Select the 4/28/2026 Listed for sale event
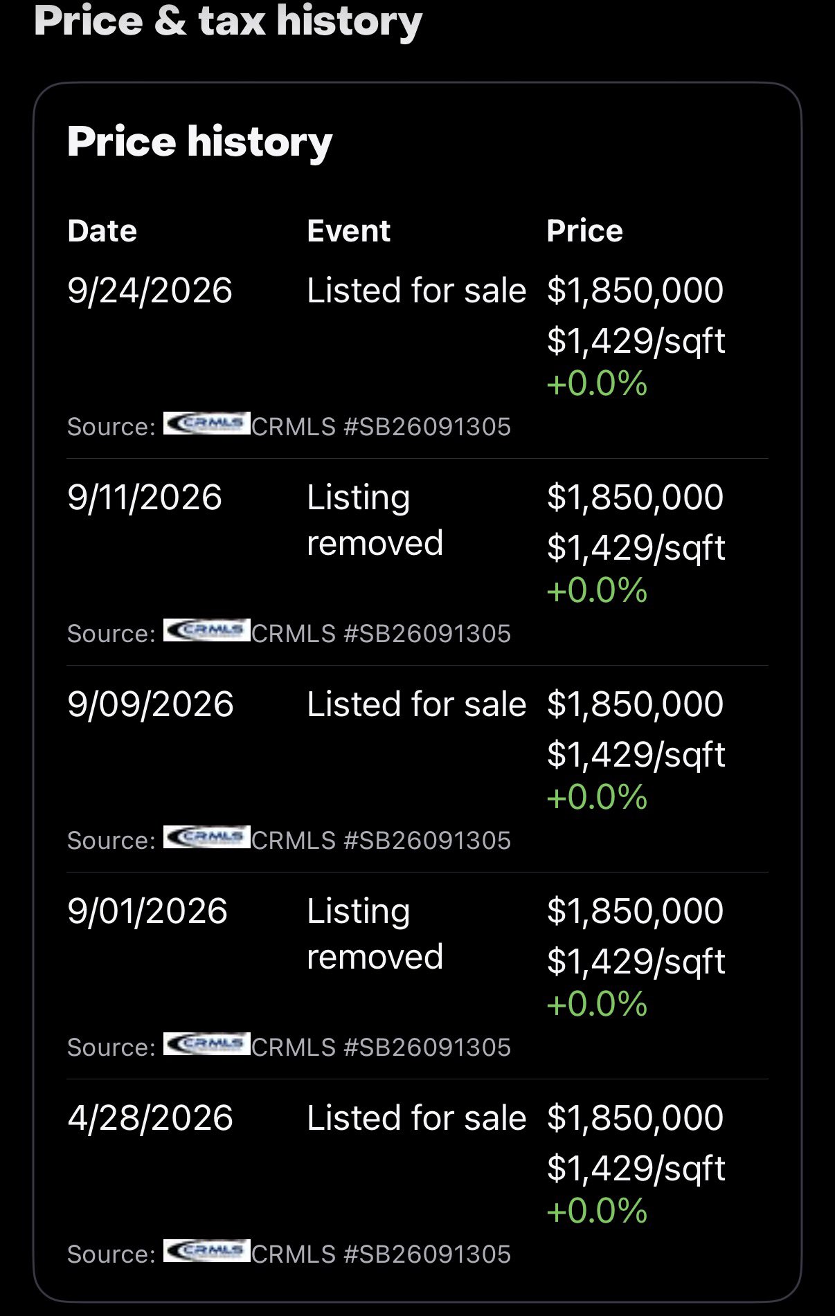Image resolution: width=835 pixels, height=1316 pixels. [x=417, y=1118]
